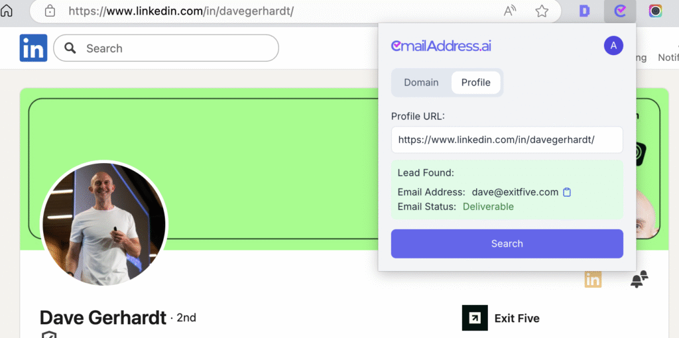Click the browser home icon
679x338 pixels.
[6, 11]
